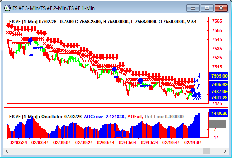Maximize the ES #F chart window

pyautogui.click(x=207, y=8)
